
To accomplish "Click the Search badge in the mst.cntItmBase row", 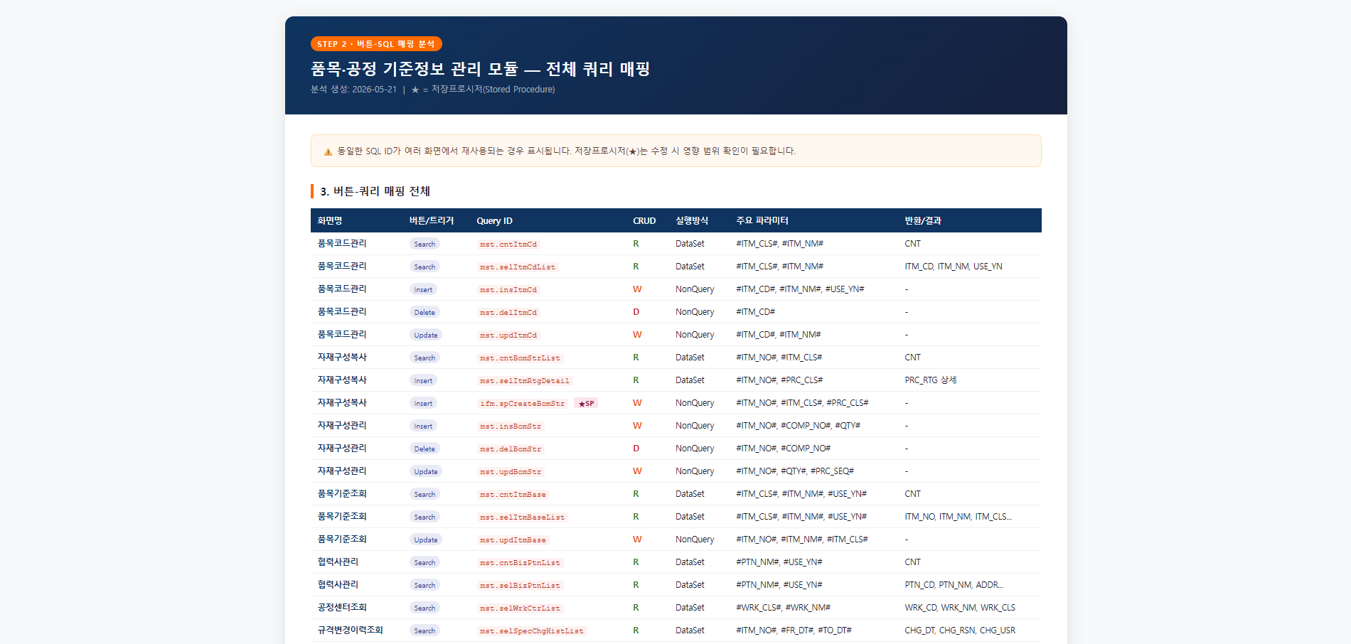I will [x=424, y=494].
